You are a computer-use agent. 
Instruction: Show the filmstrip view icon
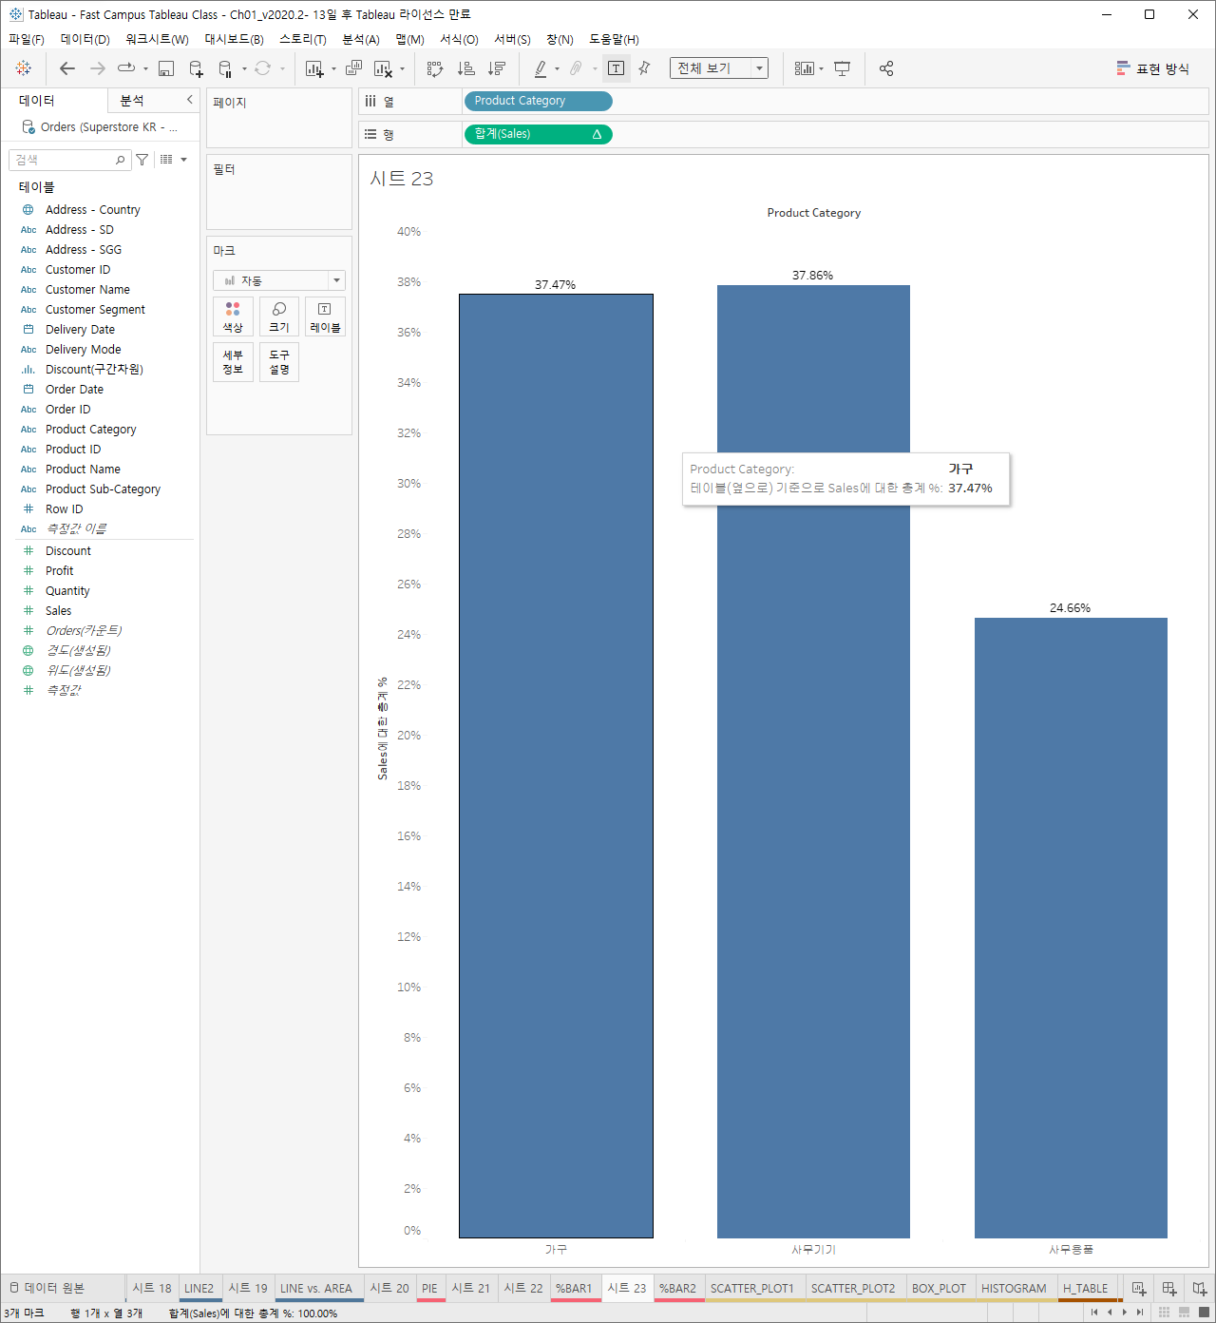click(1184, 1313)
